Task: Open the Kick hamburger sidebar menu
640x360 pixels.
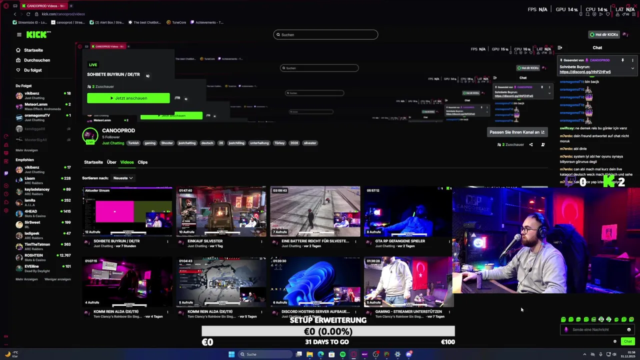Action: [19, 34]
